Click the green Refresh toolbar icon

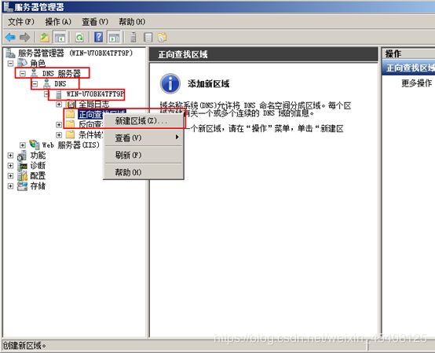pos(79,37)
